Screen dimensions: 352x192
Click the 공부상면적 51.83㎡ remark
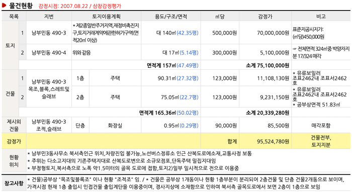coord(316,105)
